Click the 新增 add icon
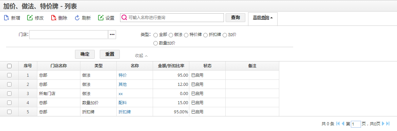The height and width of the screenshot is (131, 397). tap(6, 18)
